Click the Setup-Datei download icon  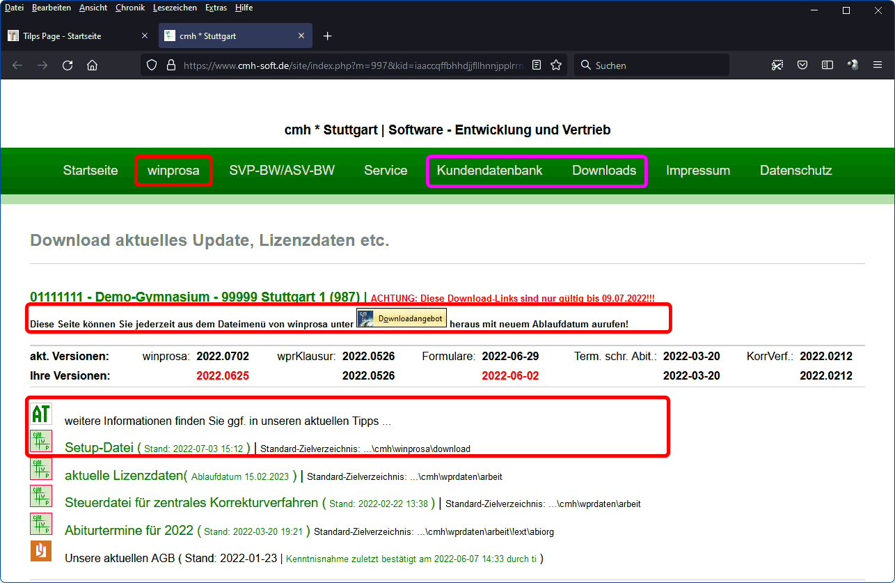coord(41,441)
